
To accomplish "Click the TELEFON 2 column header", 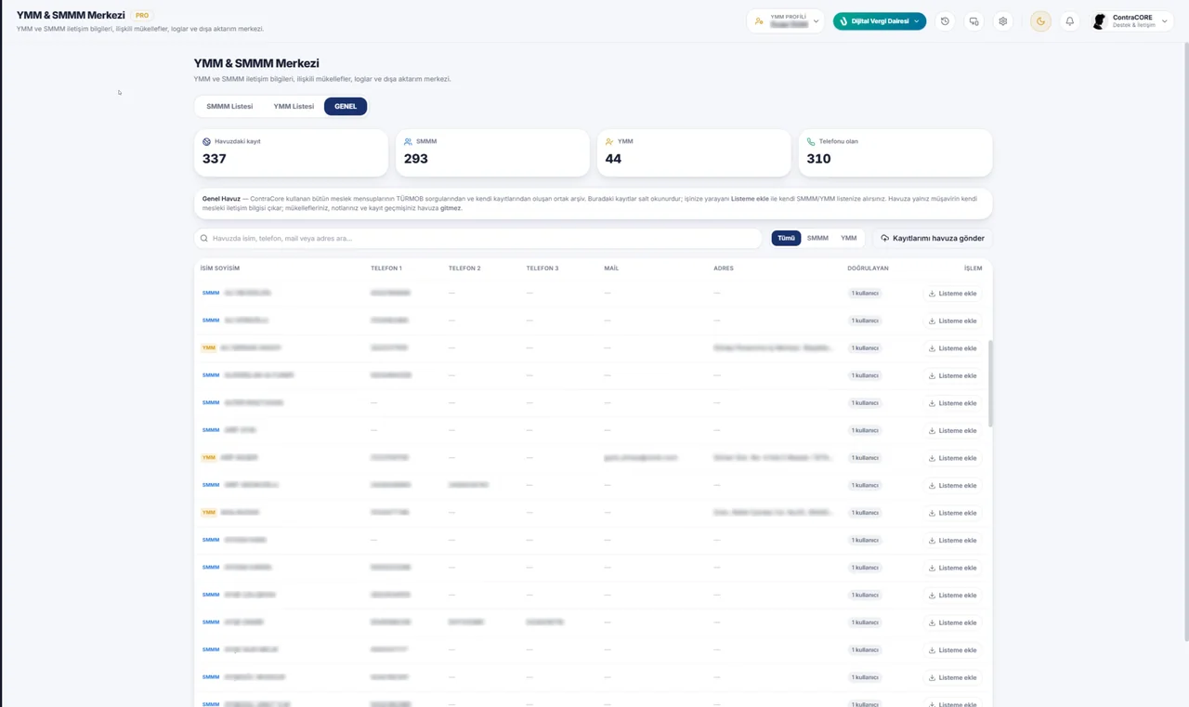I will pos(464,268).
